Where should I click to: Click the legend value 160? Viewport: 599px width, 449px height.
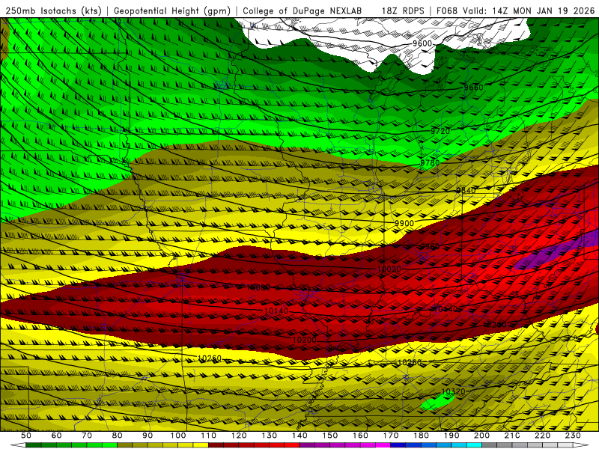pyautogui.click(x=360, y=436)
